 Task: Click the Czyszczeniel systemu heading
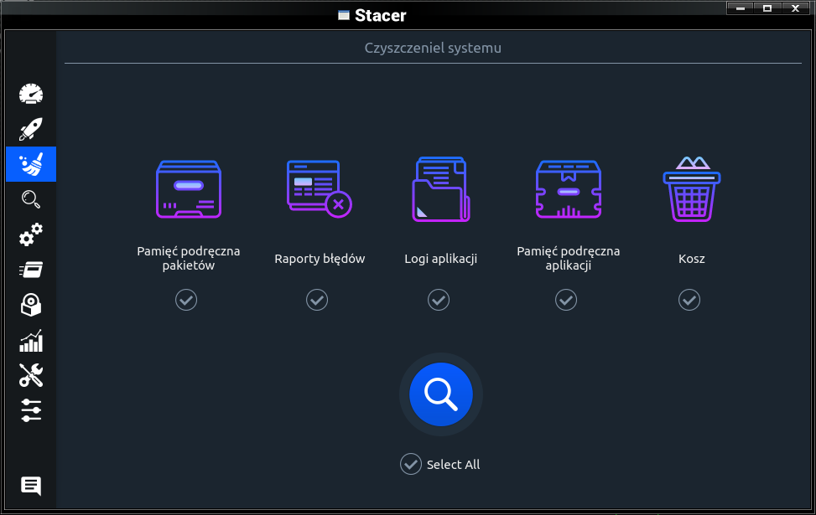pyautogui.click(x=433, y=48)
